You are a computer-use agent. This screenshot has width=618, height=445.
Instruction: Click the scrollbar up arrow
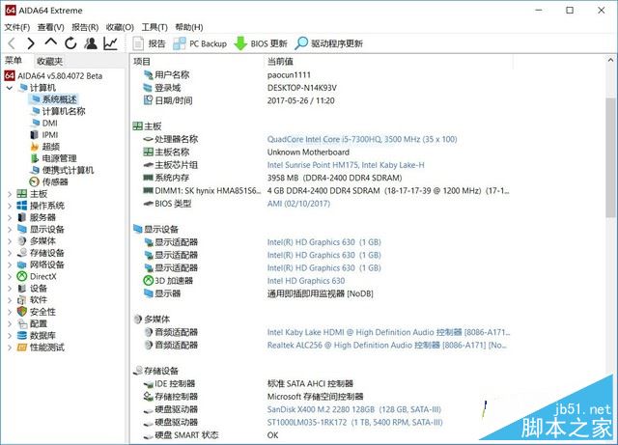tap(610, 60)
